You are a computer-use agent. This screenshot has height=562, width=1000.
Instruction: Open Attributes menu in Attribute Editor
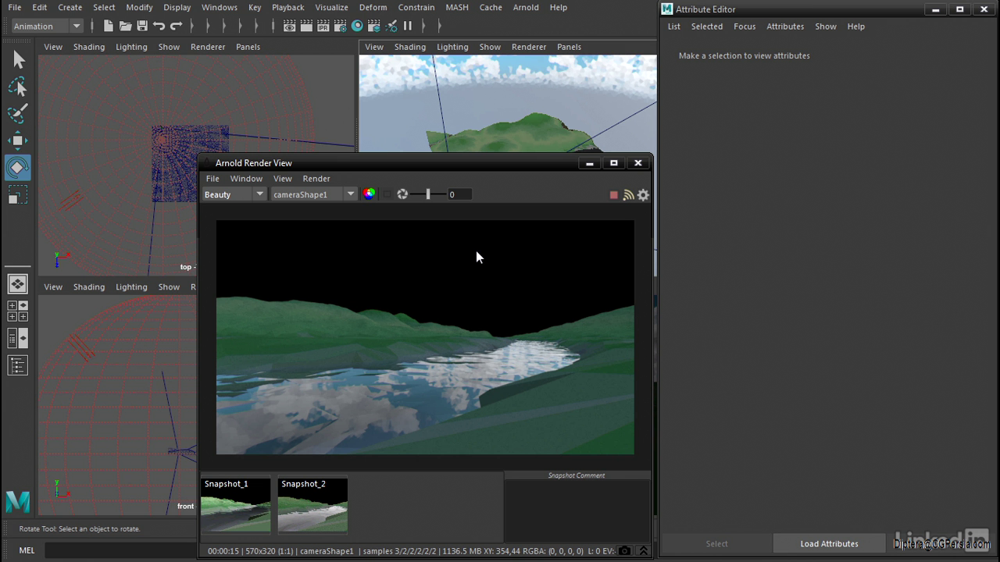(785, 27)
